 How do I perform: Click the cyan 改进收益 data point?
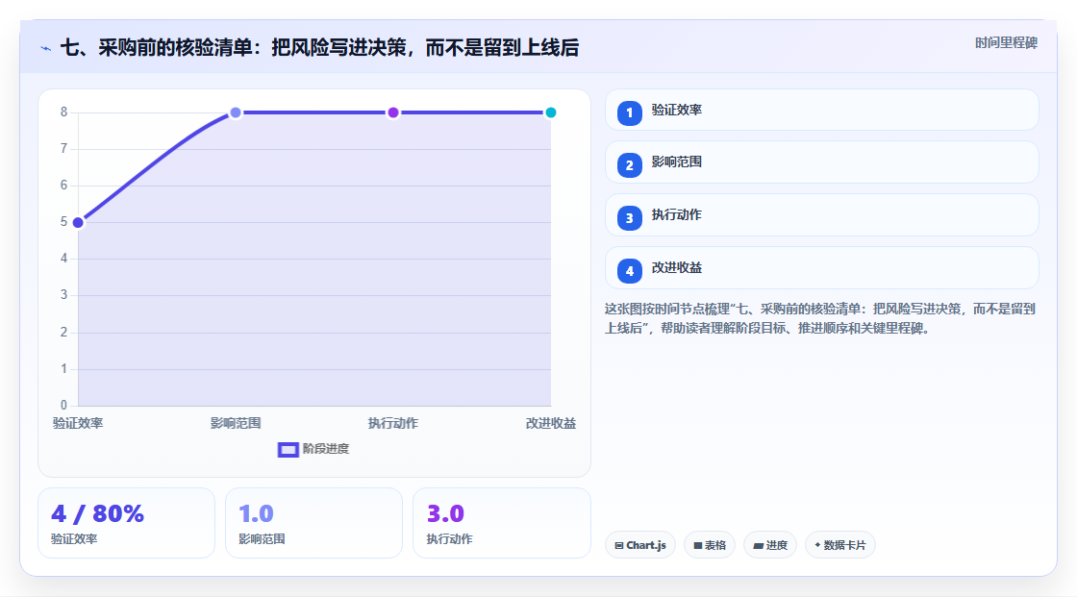(x=551, y=112)
